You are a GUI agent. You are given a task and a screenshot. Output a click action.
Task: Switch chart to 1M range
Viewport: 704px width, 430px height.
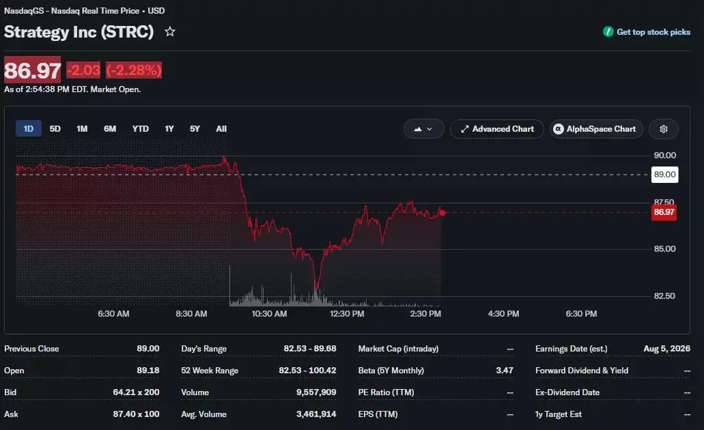pyautogui.click(x=82, y=129)
